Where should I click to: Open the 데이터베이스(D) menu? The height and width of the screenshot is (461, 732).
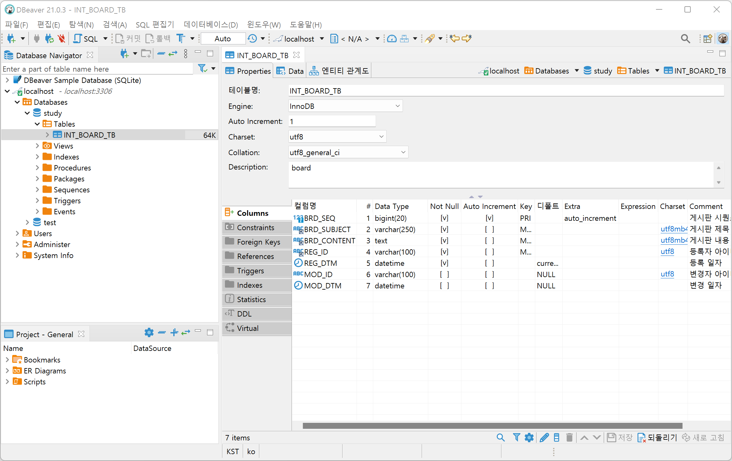[x=211, y=24]
